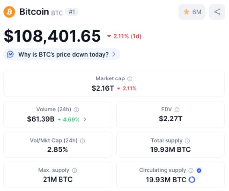The width and height of the screenshot is (229, 191).
Task: Expand the BTC price down explanation chevron
Action: pyautogui.click(x=114, y=54)
